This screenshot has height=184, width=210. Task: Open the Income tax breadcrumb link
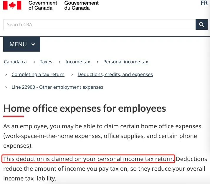[x=78, y=62]
